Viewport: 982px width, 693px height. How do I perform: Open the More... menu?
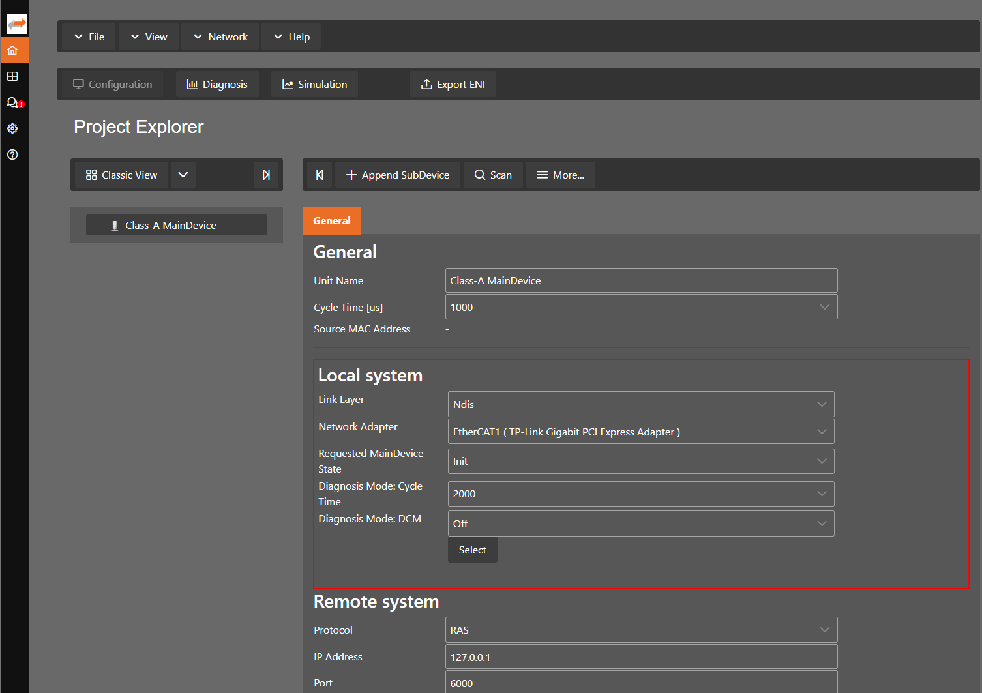point(561,175)
